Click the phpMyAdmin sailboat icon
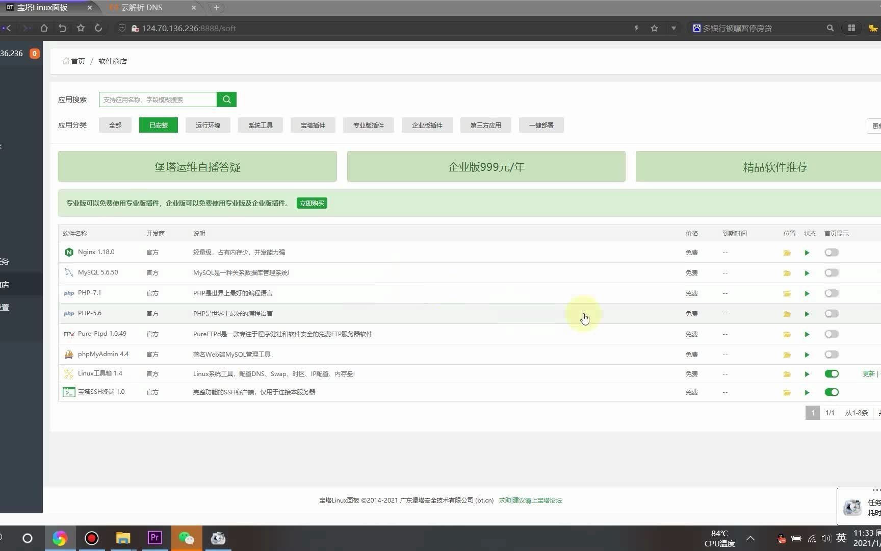The image size is (881, 551). click(69, 354)
